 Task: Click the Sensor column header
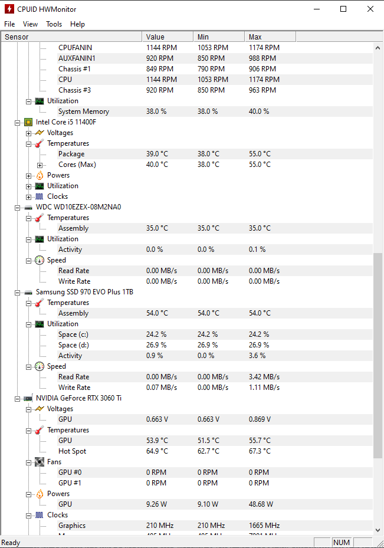click(x=71, y=37)
